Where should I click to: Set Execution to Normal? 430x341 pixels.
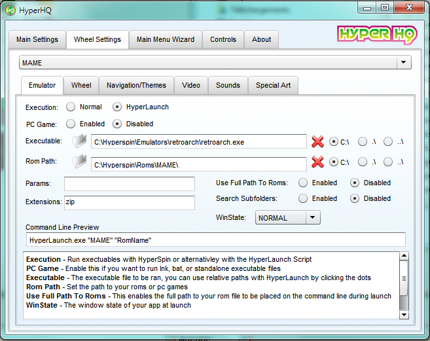(x=71, y=107)
